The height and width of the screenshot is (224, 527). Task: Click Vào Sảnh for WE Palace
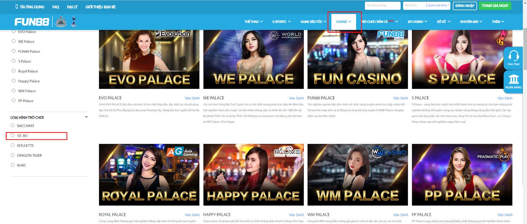click(296, 98)
